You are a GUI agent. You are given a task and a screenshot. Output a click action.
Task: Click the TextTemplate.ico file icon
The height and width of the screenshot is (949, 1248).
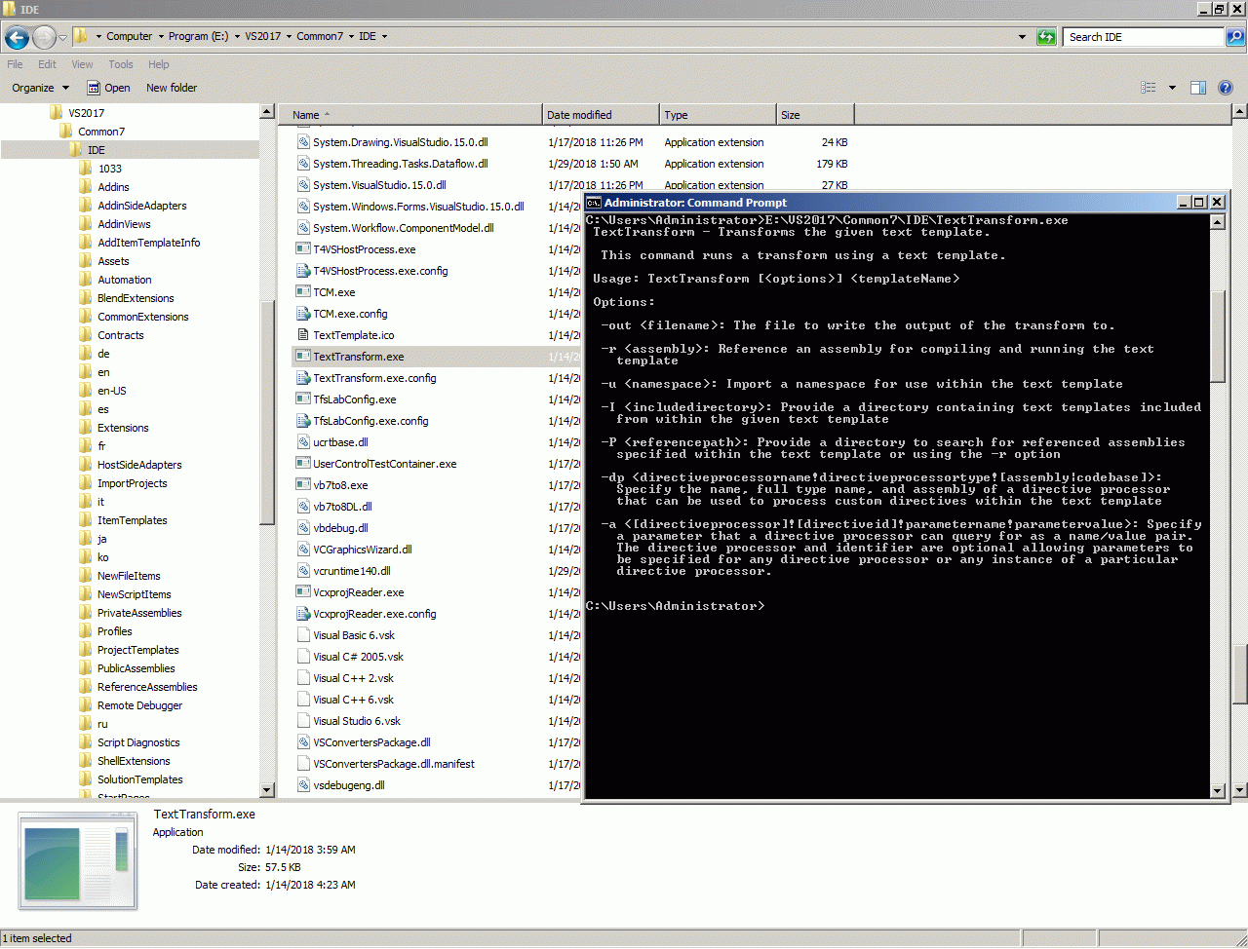(303, 335)
